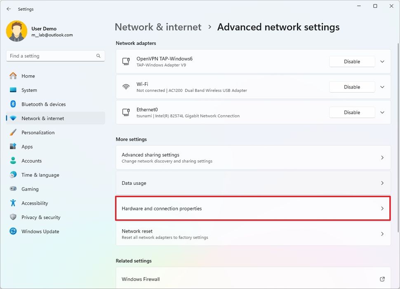400x289 pixels.
Task: Click the Network & internet breadcrumb
Action: tap(158, 27)
